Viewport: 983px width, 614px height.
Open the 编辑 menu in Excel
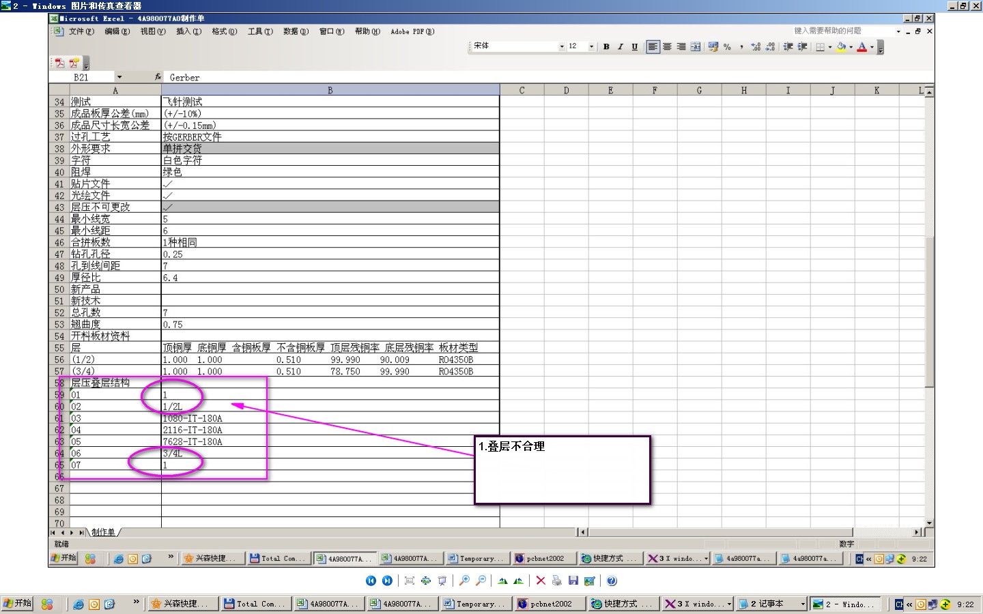tap(117, 31)
